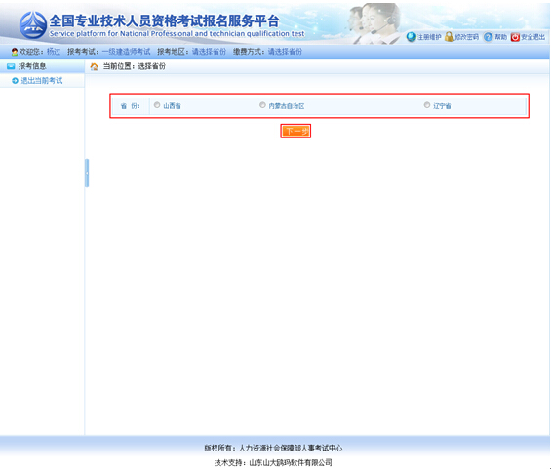Screen dimensions: 551x471
Task: Click the 请选择省份 link after 缴费方式
Action: [285, 52]
